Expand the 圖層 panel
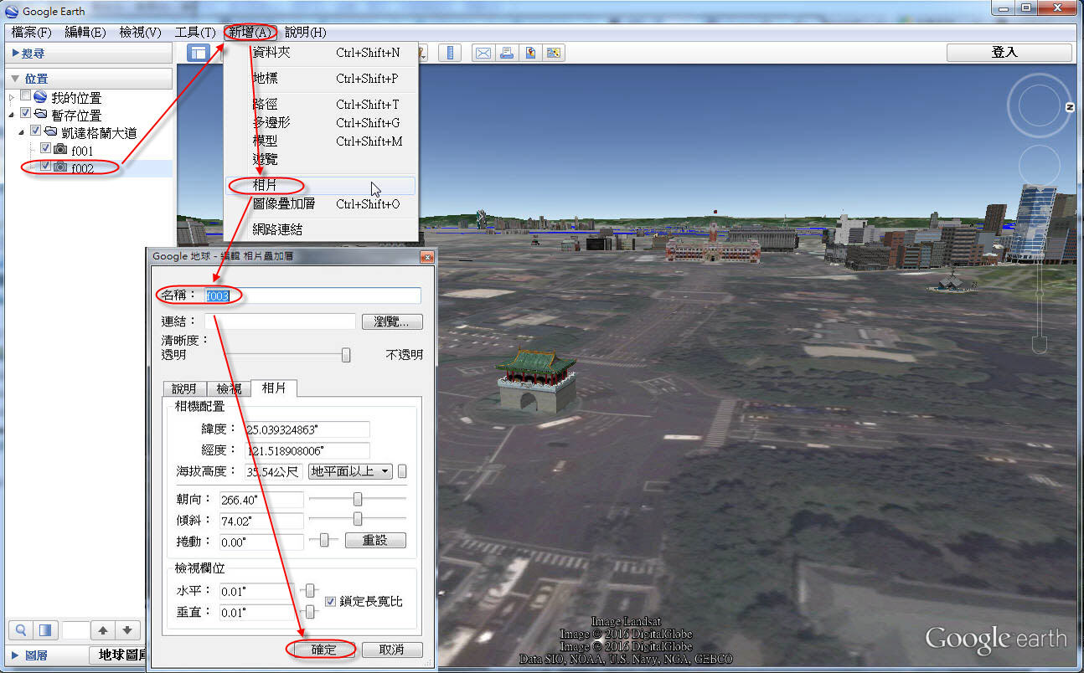The image size is (1084, 673). coord(16,655)
